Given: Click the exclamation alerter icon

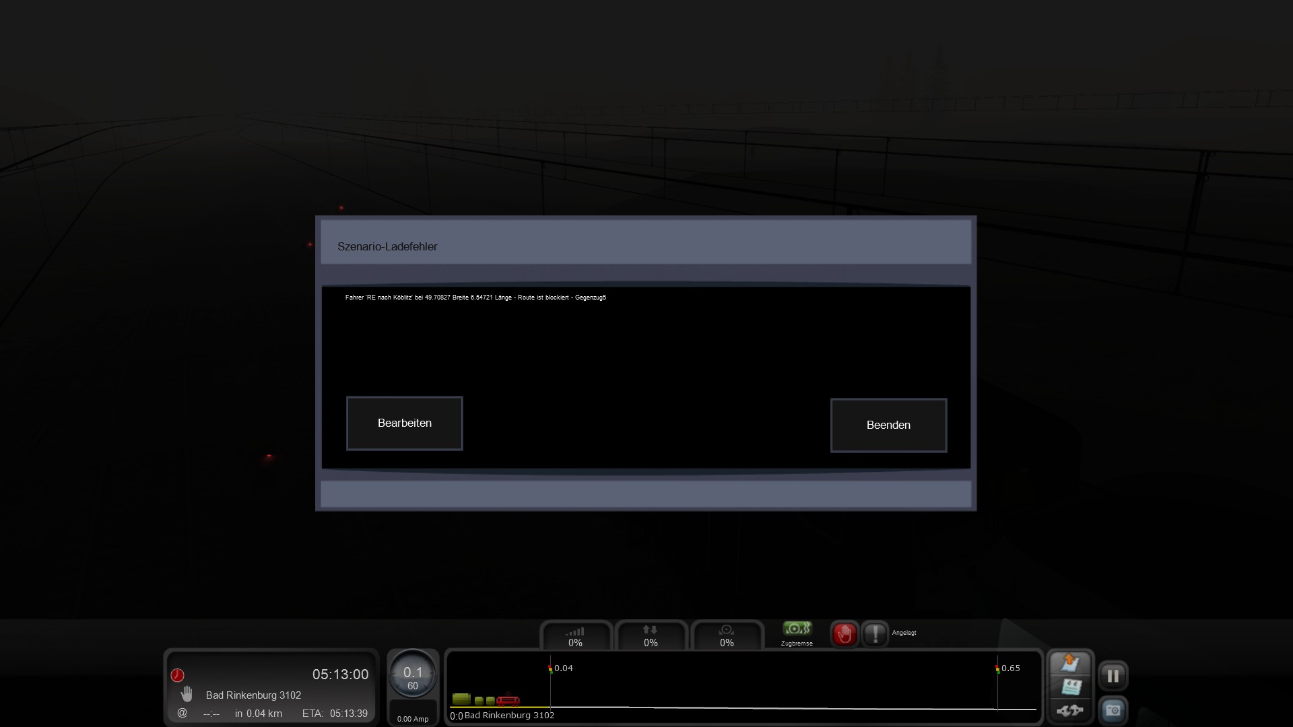Looking at the screenshot, I should 875,634.
